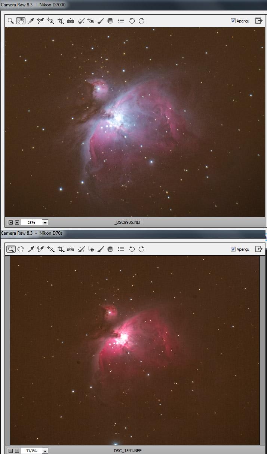Image resolution: width=267 pixels, height=454 pixels.
Task: Pick White Balance eyedropper in D70s window
Action: [31, 249]
